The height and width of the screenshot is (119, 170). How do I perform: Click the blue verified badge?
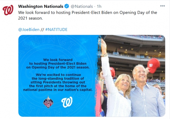67,6
